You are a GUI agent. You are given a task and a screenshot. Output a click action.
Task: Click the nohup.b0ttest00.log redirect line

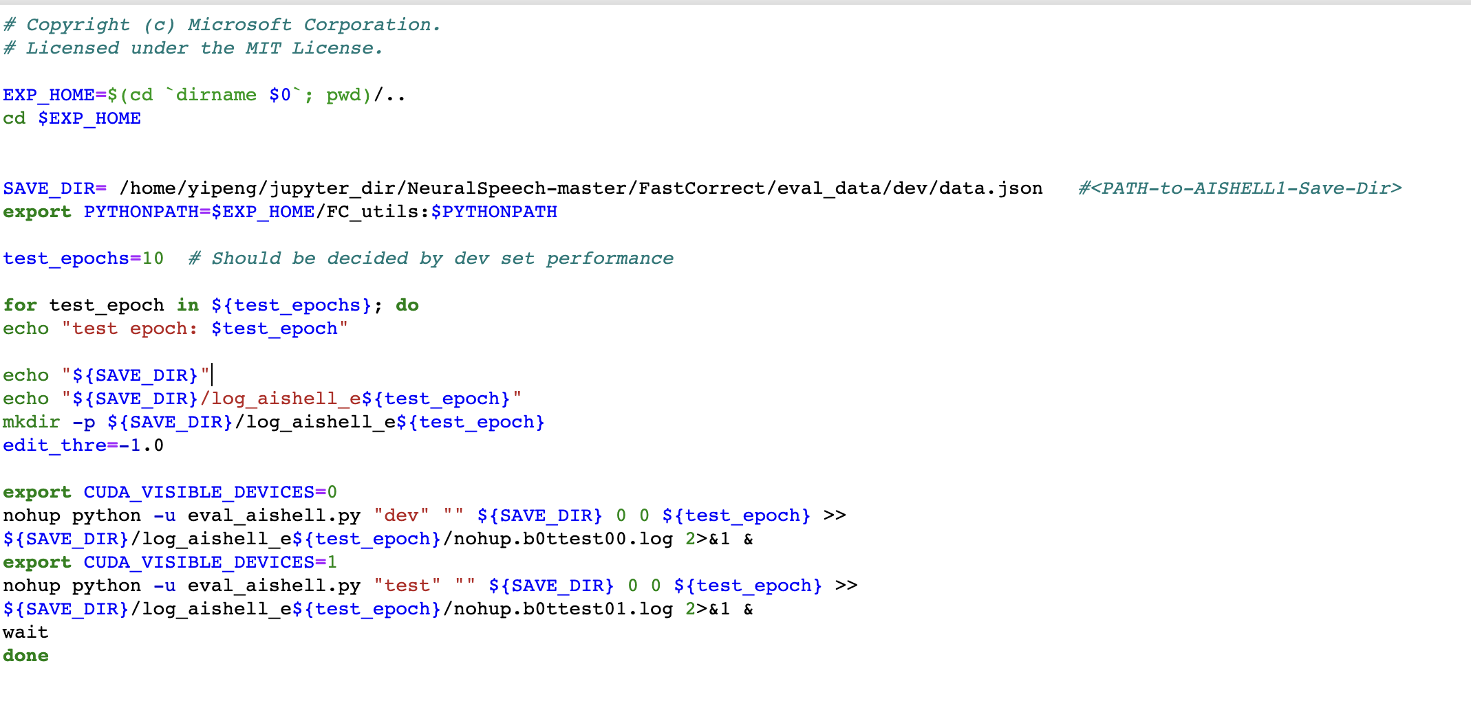[x=378, y=539]
